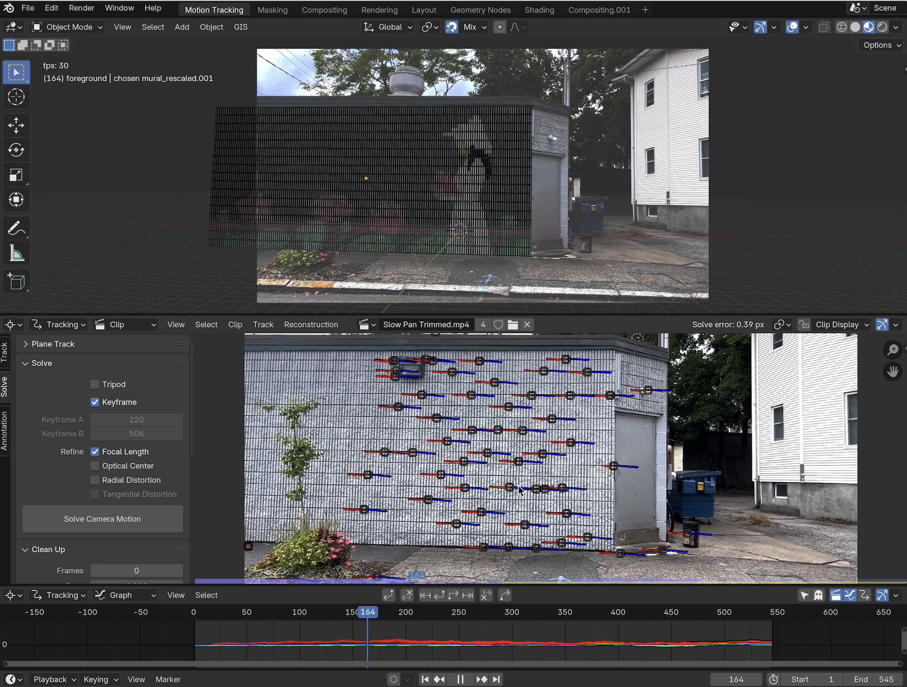Click the pan hand icon in clip editor

pos(893,372)
